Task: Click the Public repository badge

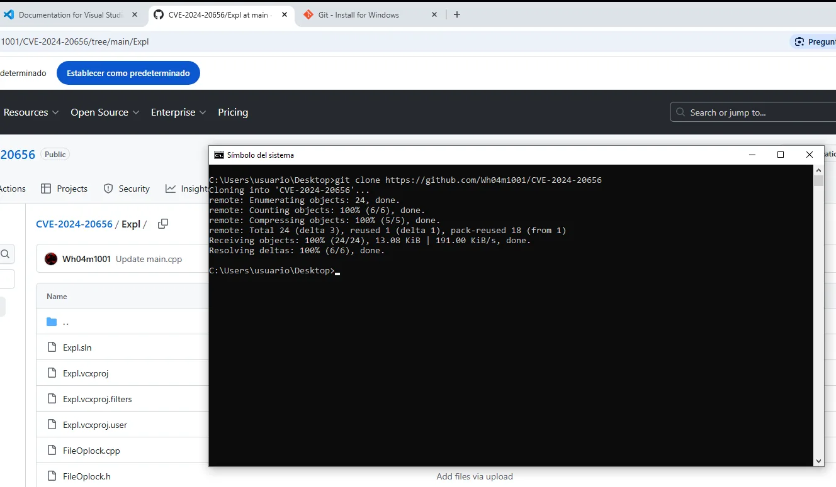Action: tap(55, 154)
